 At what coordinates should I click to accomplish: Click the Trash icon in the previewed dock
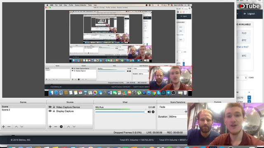(x=185, y=92)
